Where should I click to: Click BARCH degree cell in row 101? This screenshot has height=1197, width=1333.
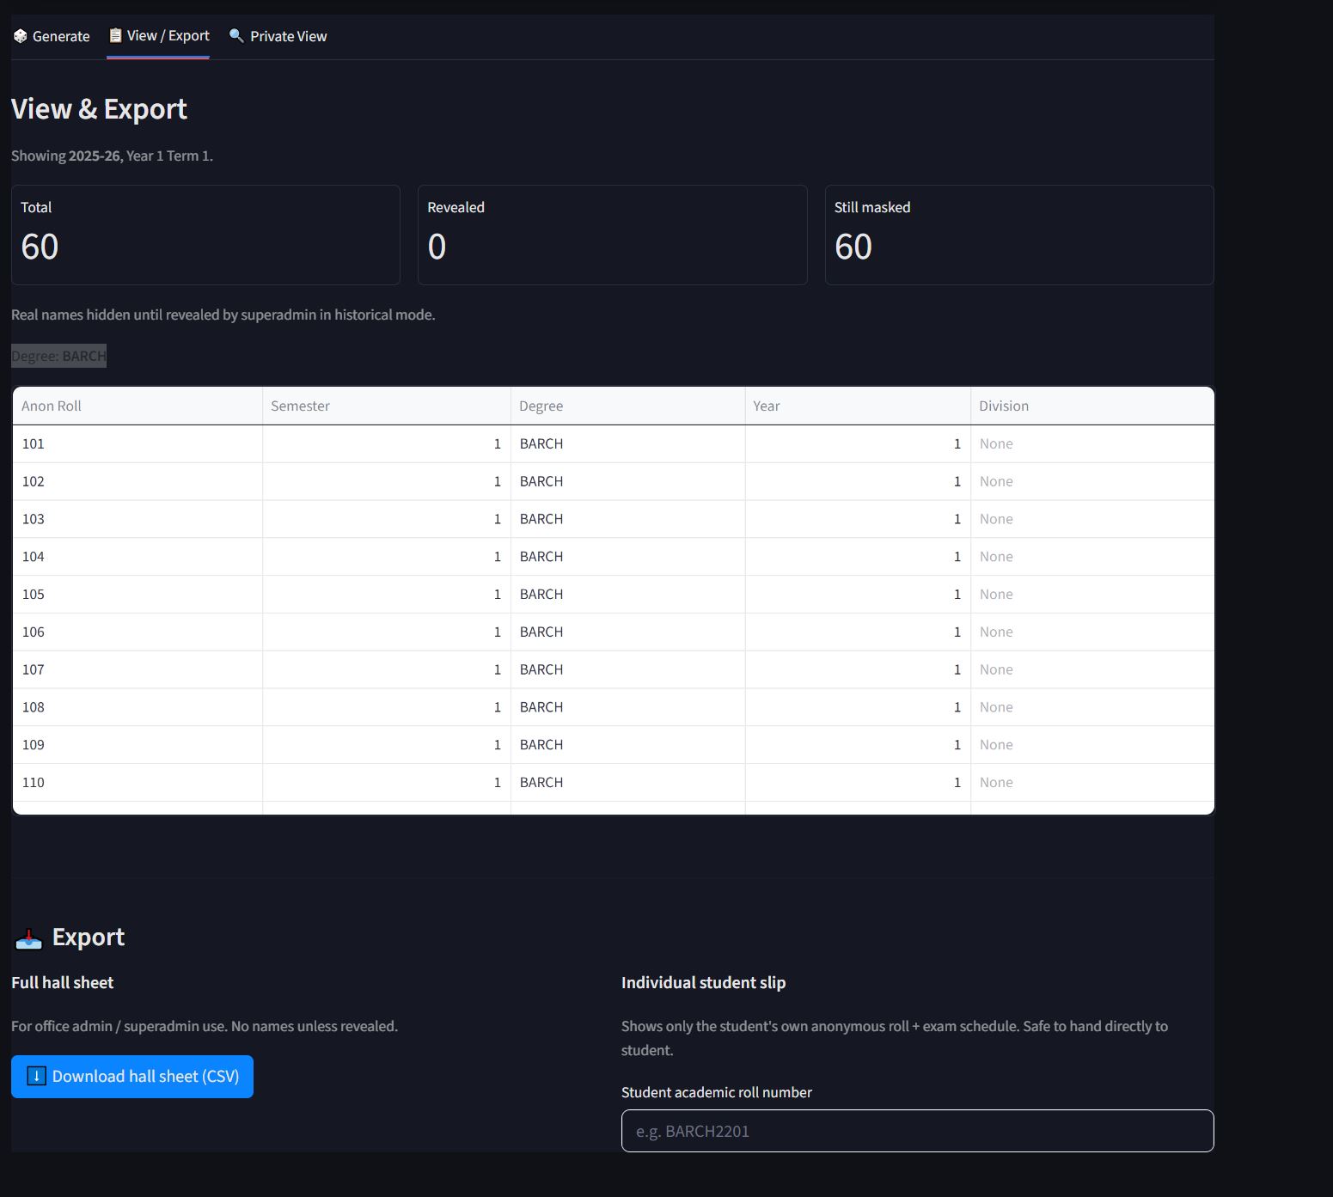(x=628, y=444)
